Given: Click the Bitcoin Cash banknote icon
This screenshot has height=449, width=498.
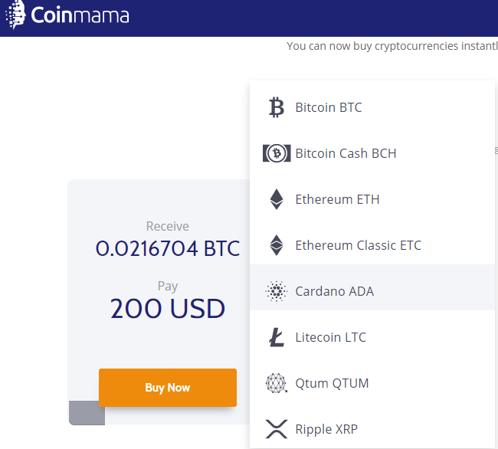Looking at the screenshot, I should 276,153.
